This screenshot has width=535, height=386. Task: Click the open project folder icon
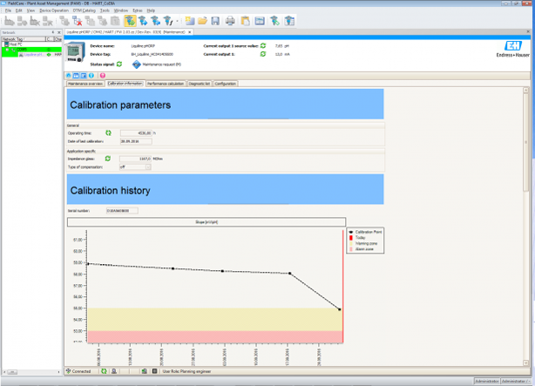202,21
